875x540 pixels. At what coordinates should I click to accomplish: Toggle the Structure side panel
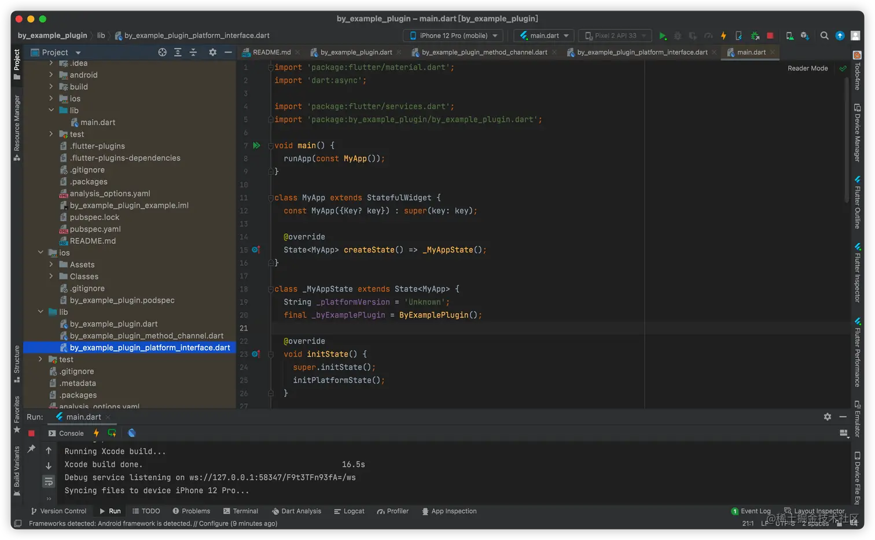(x=17, y=363)
